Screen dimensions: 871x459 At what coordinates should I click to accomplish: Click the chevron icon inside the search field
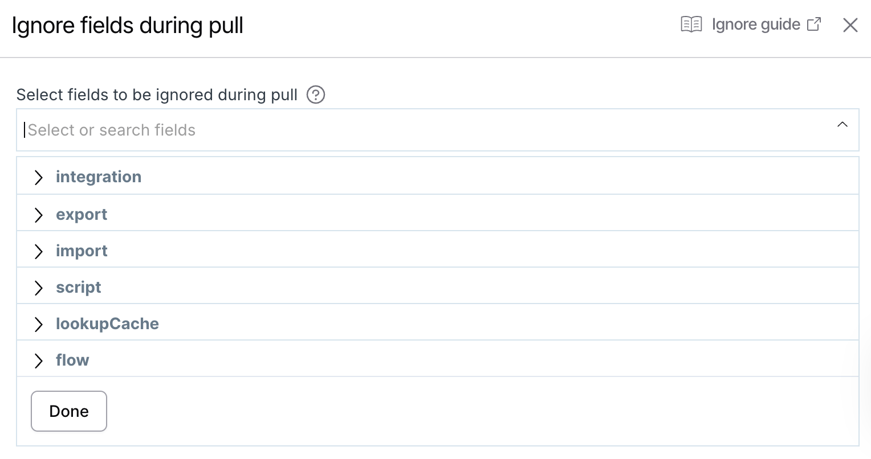tap(842, 124)
